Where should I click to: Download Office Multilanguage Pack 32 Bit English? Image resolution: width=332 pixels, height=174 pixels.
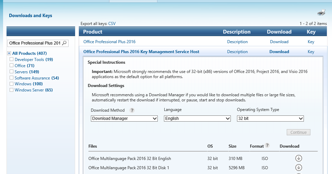298,158
